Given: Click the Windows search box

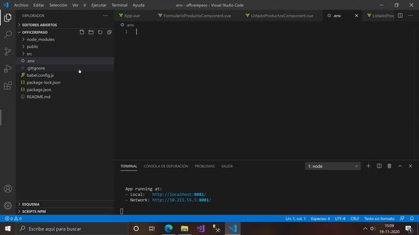Looking at the screenshot, I should click(72, 228).
